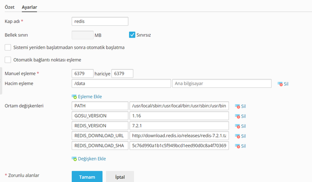Click Sil link beside Hacim eşleme row

pyautogui.click(x=286, y=84)
